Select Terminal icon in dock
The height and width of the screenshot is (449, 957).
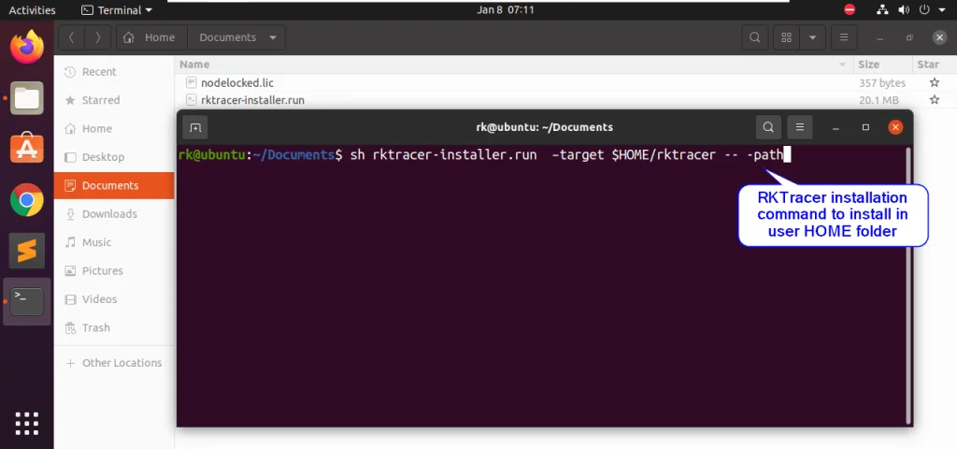[27, 301]
